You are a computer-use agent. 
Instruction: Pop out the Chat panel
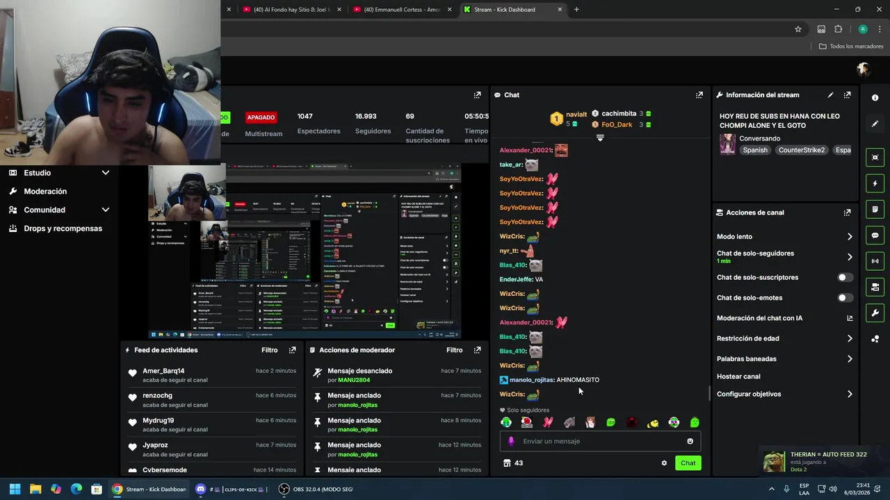(x=699, y=95)
